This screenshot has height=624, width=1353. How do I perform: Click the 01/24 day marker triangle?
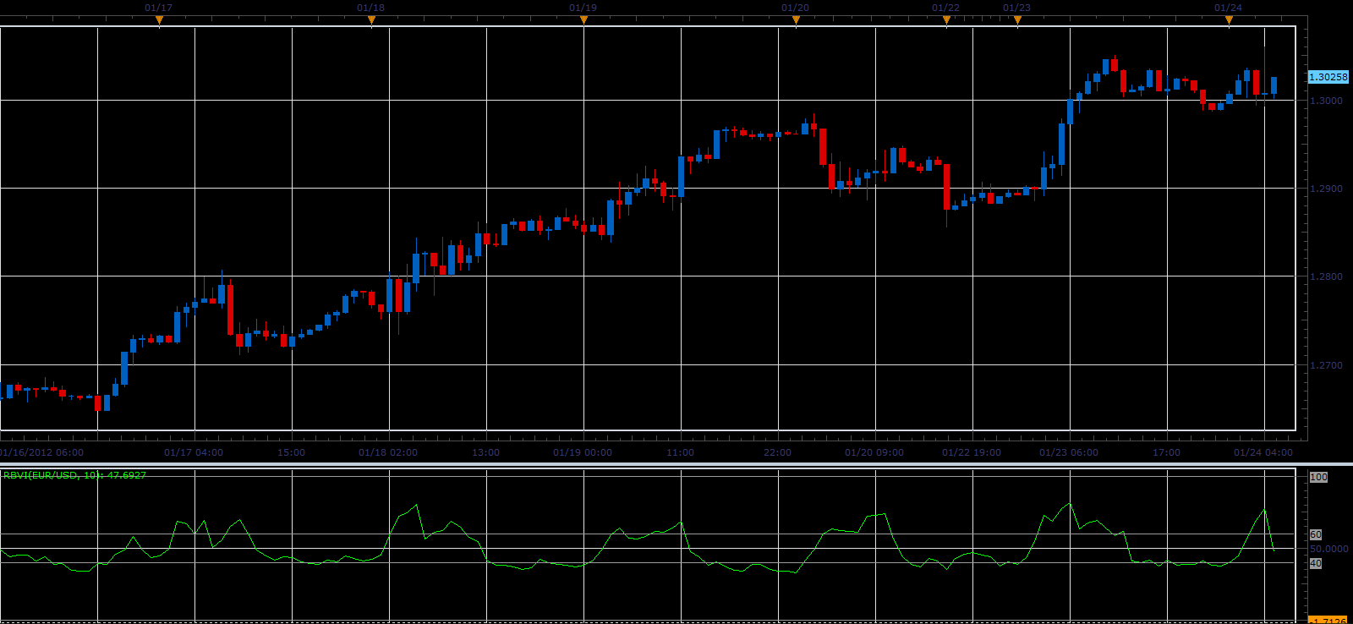(1229, 21)
